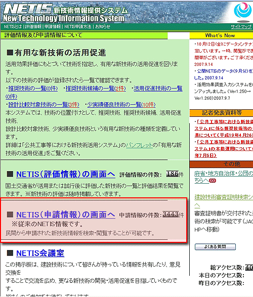Click the 記者発表資料等 heading
The height and width of the screenshot is (297, 253).
[222, 113]
